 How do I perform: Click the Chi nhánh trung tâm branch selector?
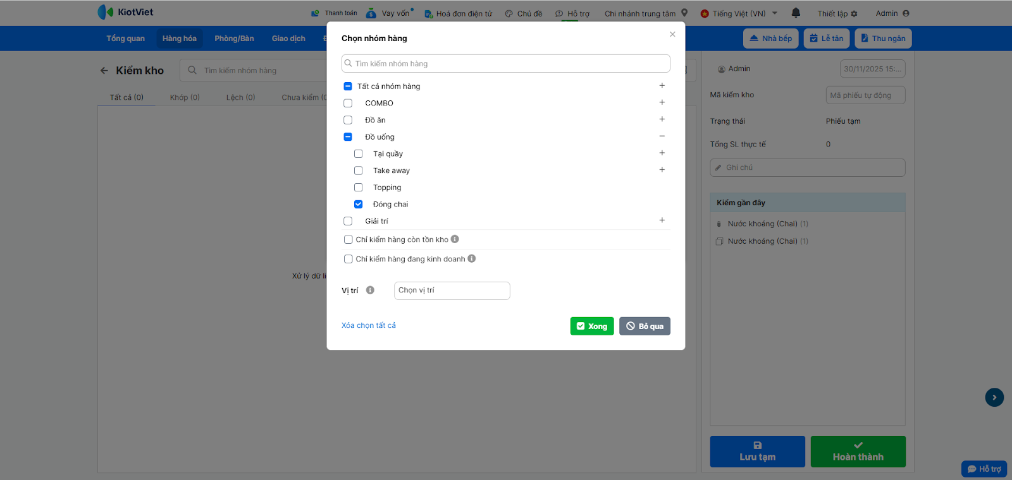646,13
